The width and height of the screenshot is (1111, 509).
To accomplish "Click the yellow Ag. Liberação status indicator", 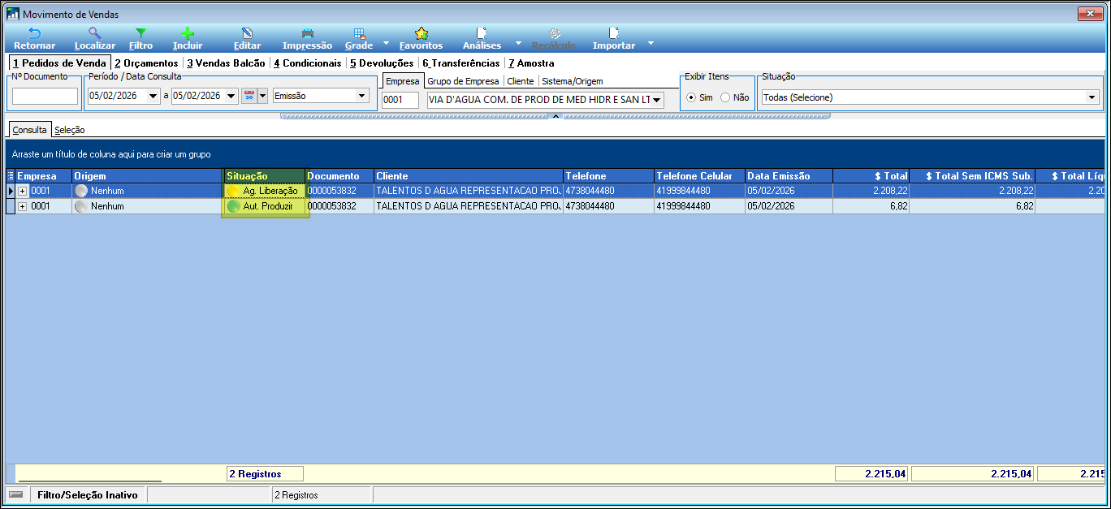I will pos(234,191).
